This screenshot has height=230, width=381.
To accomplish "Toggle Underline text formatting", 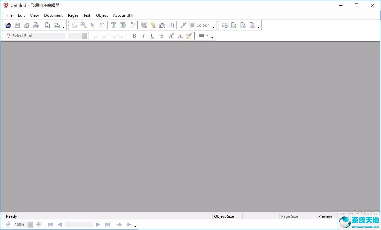I will click(x=152, y=36).
